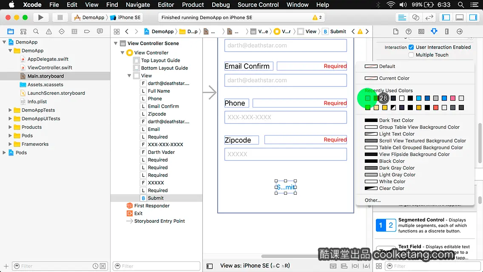483x272 pixels.
Task: Collapse the DemoApp project root
Action: point(4,42)
